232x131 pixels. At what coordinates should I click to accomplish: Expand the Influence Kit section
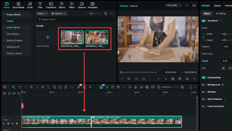click(x=4, y=47)
